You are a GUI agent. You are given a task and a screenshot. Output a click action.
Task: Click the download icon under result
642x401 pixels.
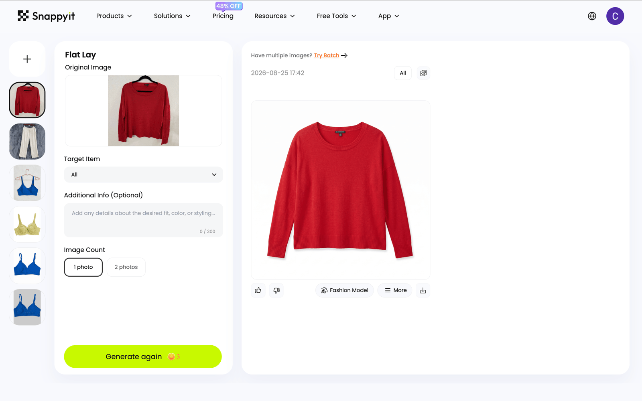tap(423, 290)
